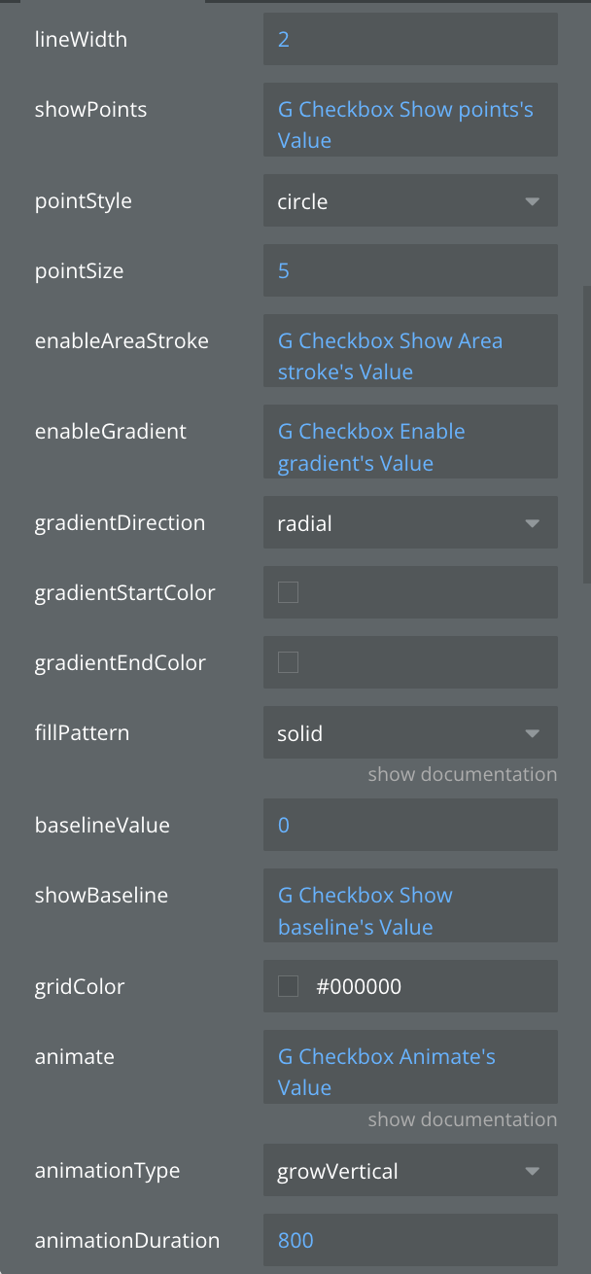Open show documentation under animate
This screenshot has width=591, height=1274.
coord(462,1119)
